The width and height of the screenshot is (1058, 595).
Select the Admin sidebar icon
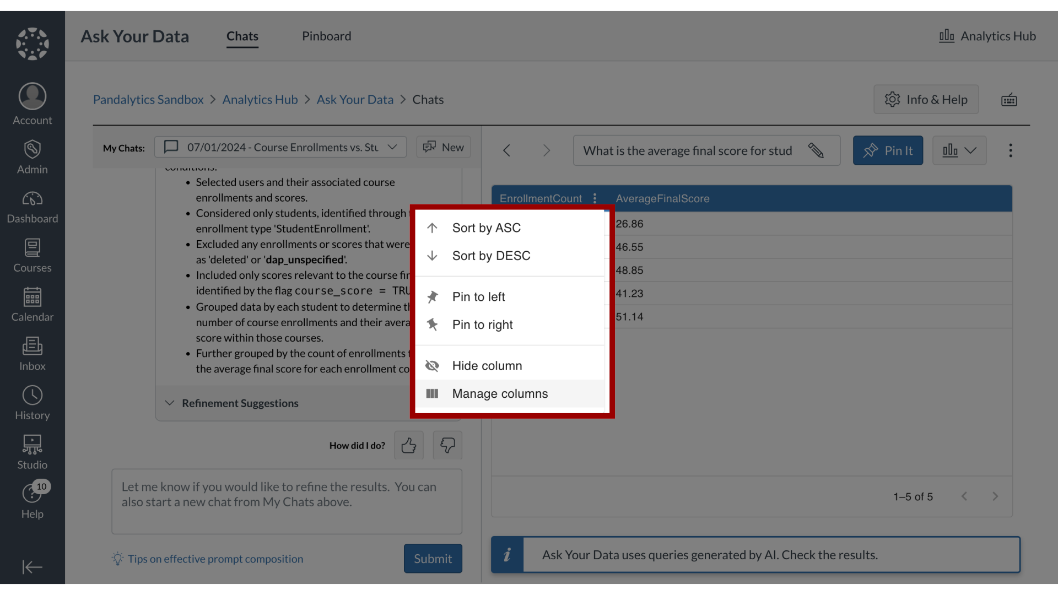coord(32,155)
